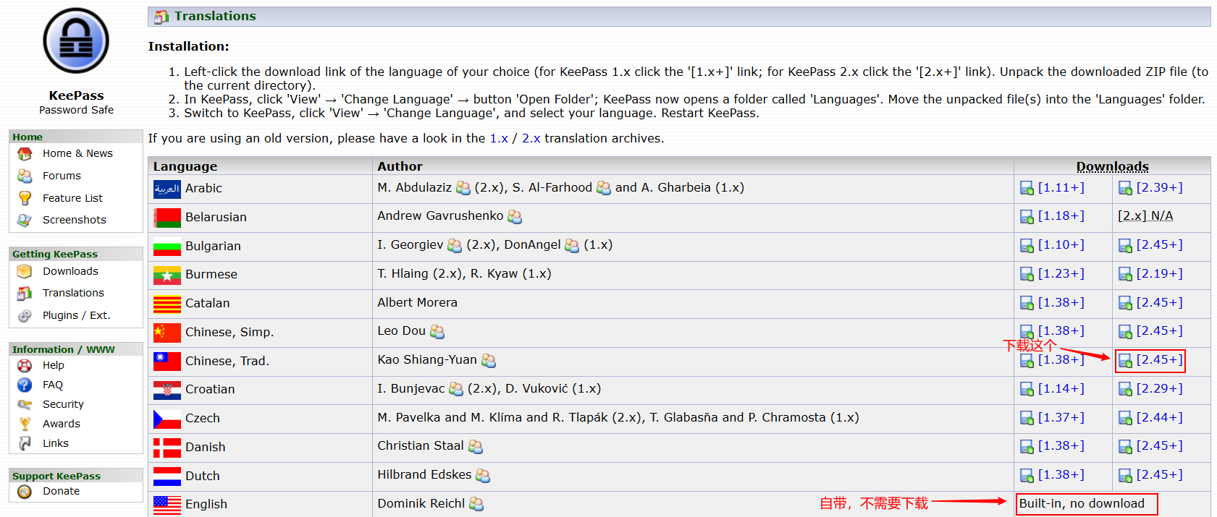The image size is (1217, 517).
Task: Click the Downloads box icon in sidebar
Action: (25, 271)
